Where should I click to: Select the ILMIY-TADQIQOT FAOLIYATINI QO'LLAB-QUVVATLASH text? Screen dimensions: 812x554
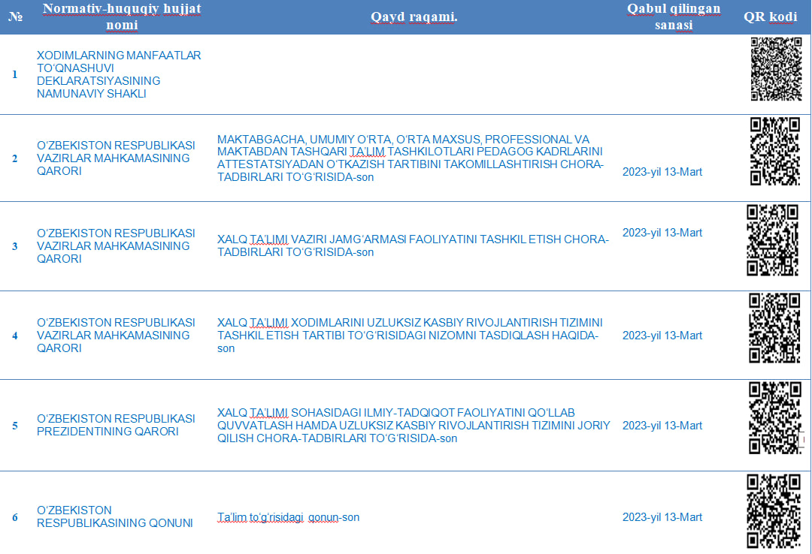pos(414,425)
